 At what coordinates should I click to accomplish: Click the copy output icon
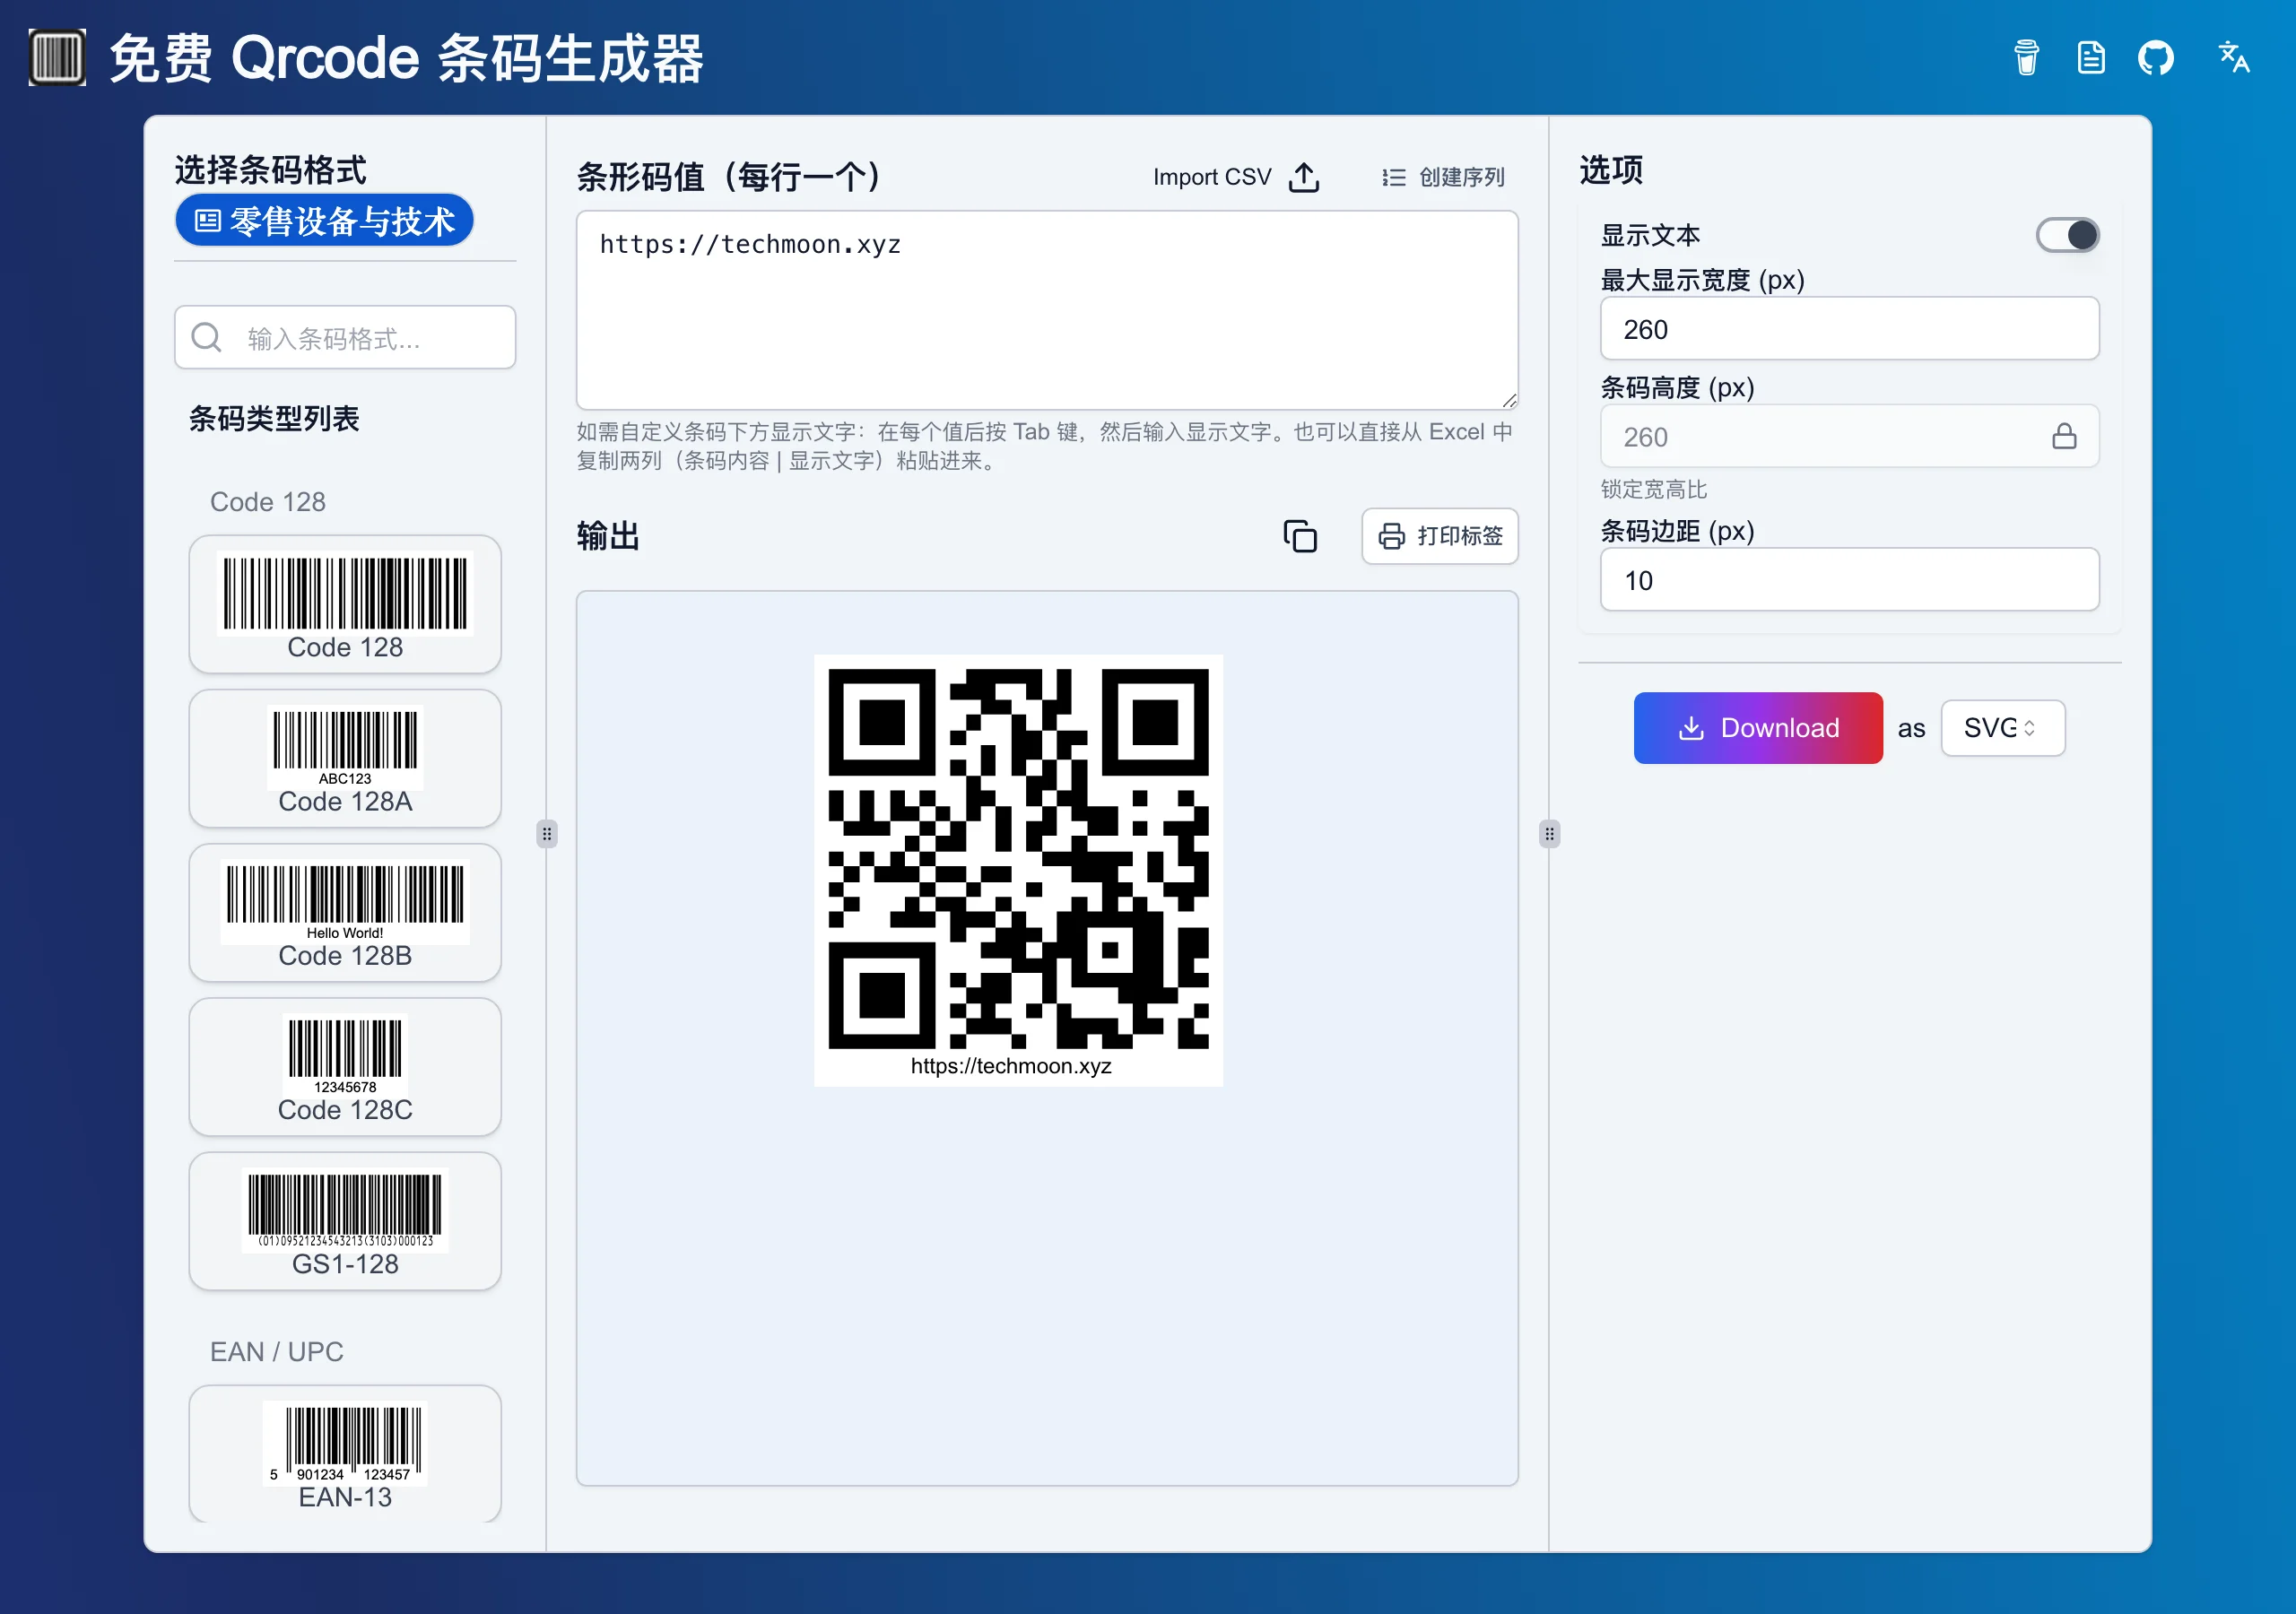(1300, 536)
